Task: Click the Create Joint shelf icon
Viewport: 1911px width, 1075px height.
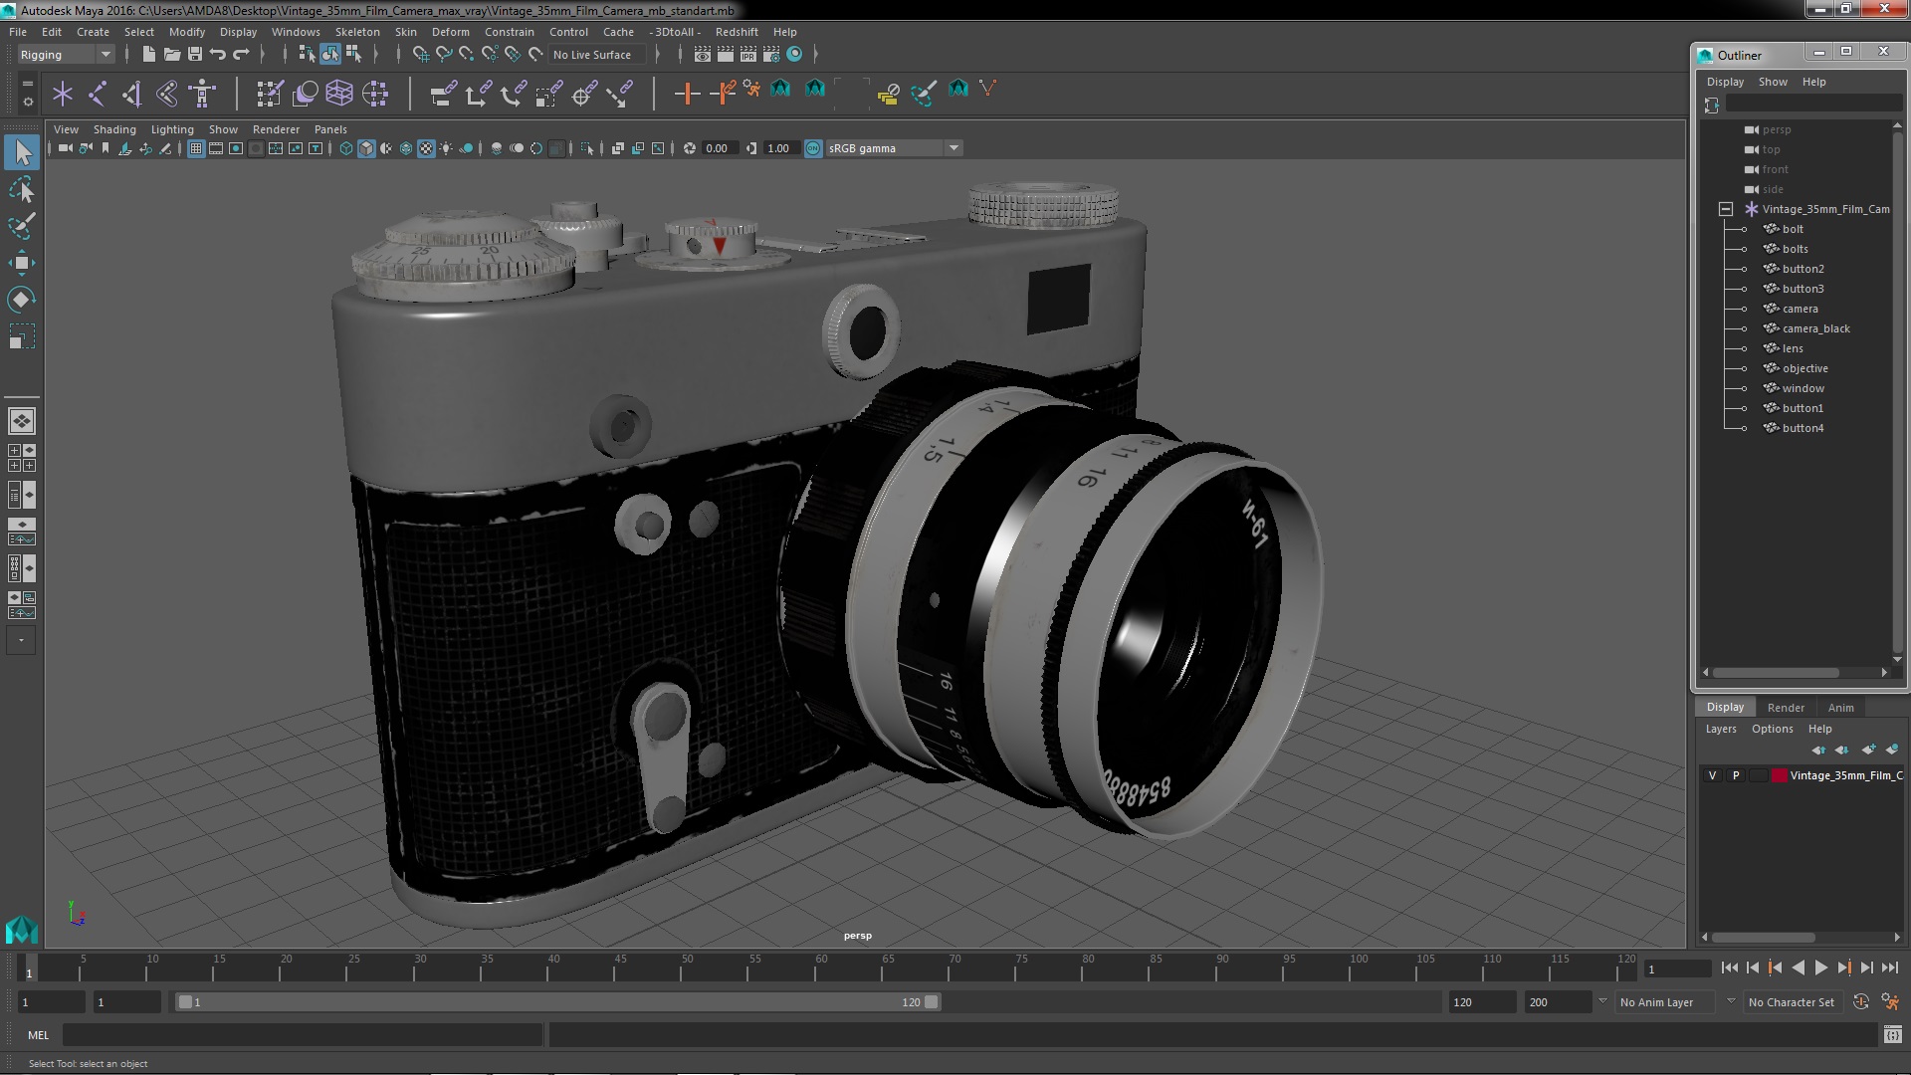Action: (x=98, y=94)
